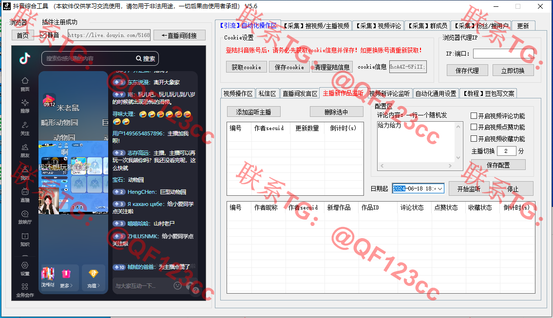Click up arrow of comment box scrollbar
The width and height of the screenshot is (553, 318).
click(x=458, y=127)
